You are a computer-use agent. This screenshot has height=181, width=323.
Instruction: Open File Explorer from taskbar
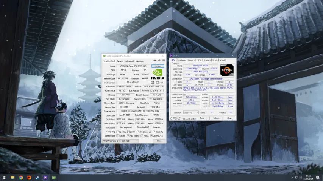(12, 178)
